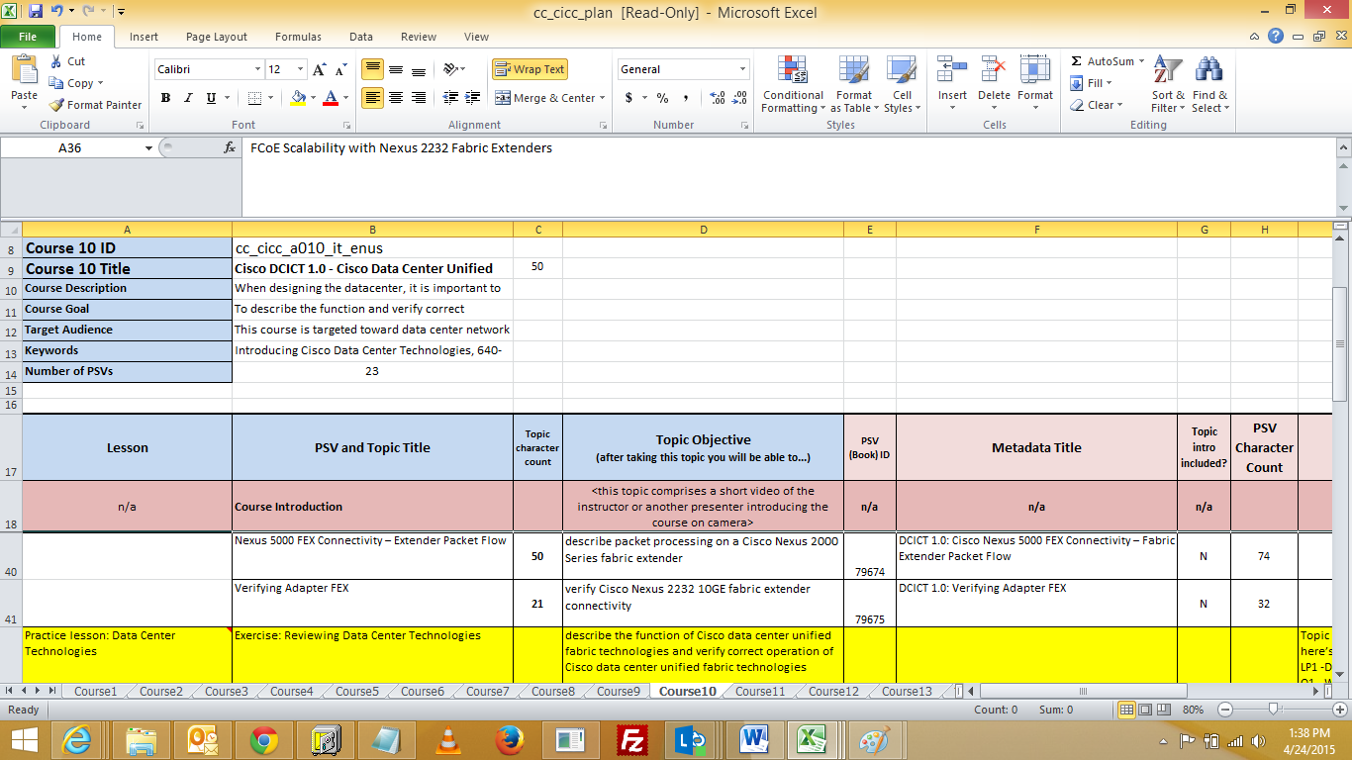Open the borders dropdown arrow
Screen dimensions: 1352x760
pyautogui.click(x=271, y=98)
